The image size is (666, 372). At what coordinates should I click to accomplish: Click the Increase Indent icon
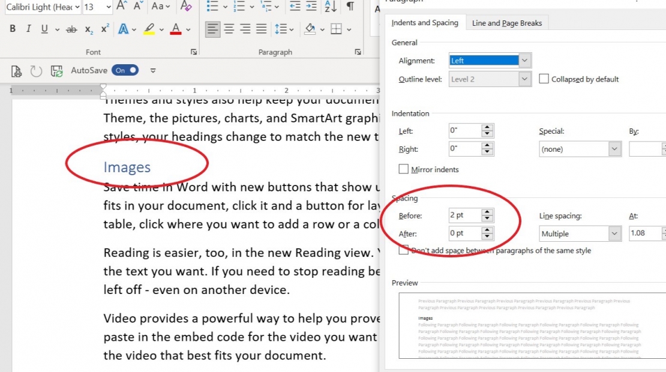[310, 7]
